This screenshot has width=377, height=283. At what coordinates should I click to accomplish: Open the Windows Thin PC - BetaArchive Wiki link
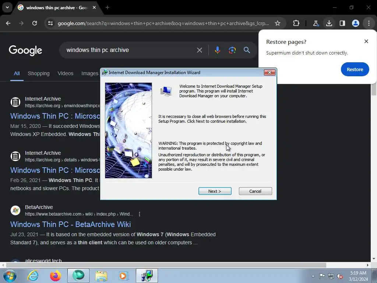pos(70,224)
